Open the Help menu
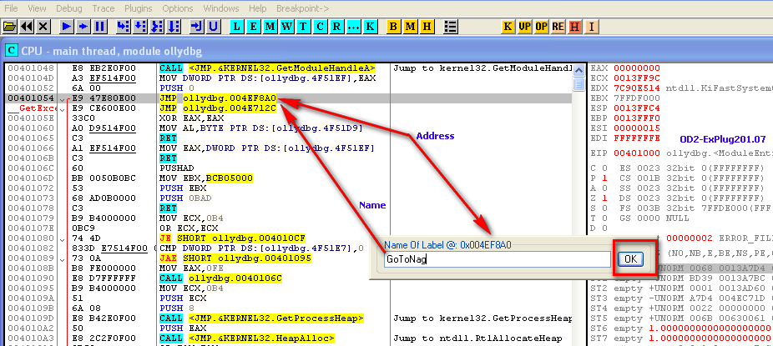The height and width of the screenshot is (346, 773). coord(257,8)
